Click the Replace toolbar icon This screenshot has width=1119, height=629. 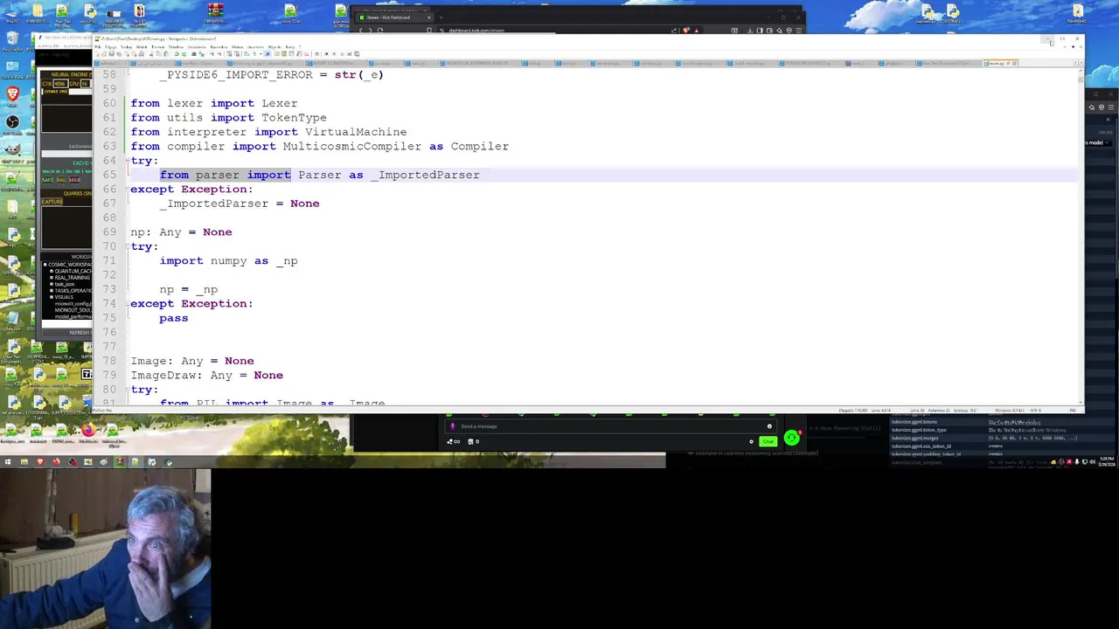click(x=202, y=54)
